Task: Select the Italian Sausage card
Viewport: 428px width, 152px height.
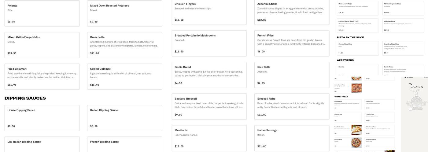Action: (x=292, y=138)
